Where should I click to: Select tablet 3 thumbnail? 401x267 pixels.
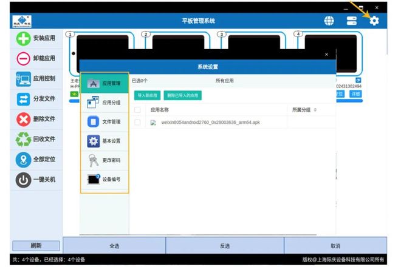(254, 42)
